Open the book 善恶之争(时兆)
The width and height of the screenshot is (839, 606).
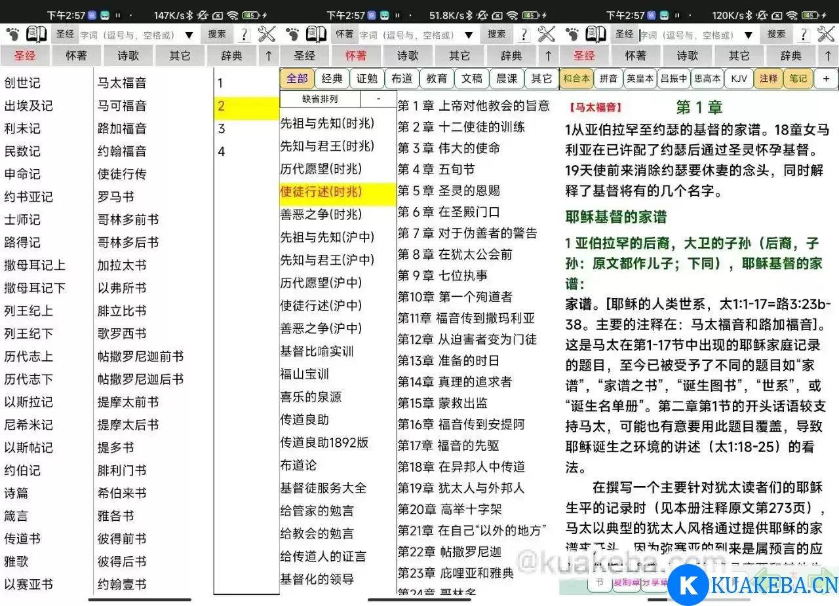[x=321, y=214]
